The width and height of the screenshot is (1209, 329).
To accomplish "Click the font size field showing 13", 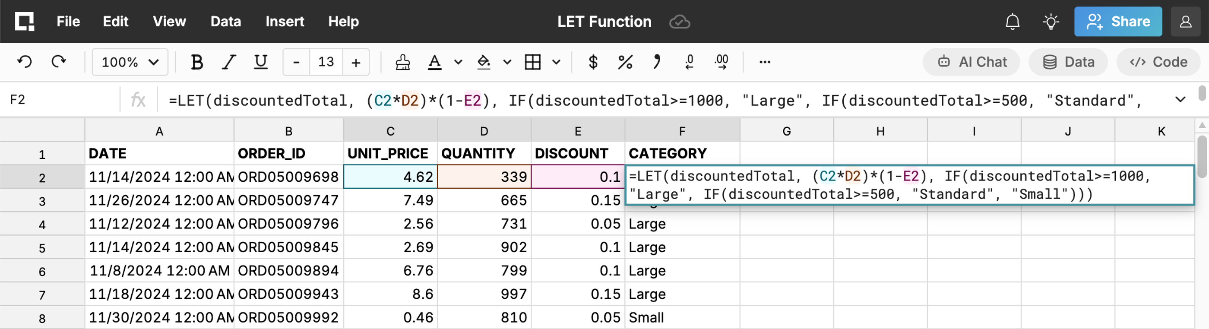I will point(326,62).
